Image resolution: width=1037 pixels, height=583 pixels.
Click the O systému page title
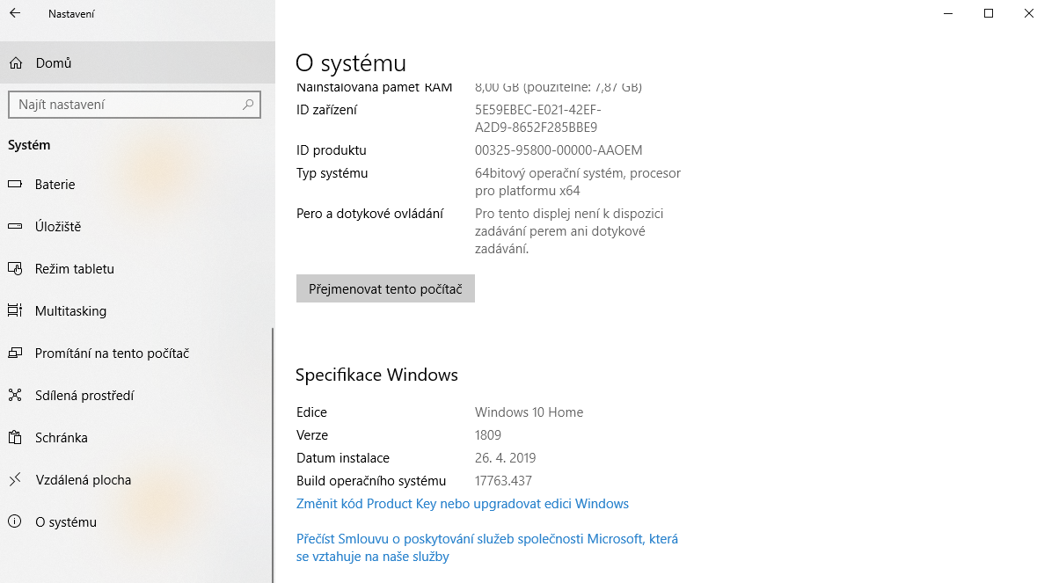[351, 62]
